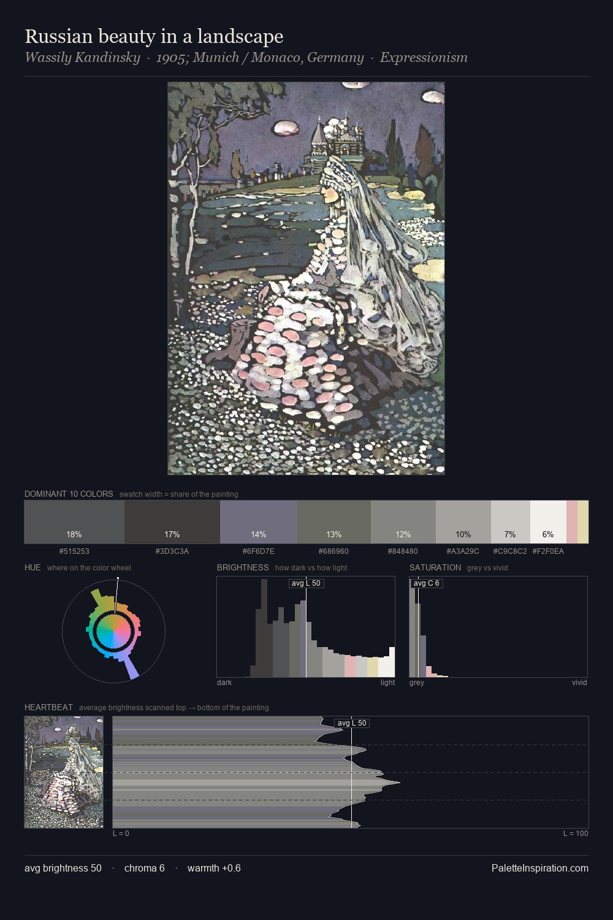Click the 'avg L 50' label in heartbeat chart
Viewport: 613px width, 920px height.
352,723
